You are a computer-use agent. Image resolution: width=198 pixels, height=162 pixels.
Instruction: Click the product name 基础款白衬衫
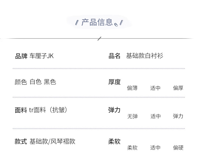(145, 56)
